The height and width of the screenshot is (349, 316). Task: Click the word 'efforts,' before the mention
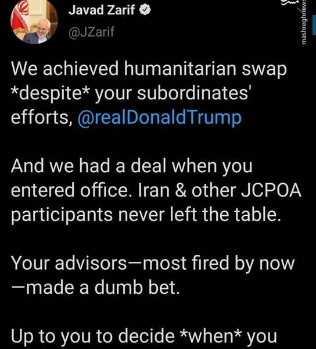[42, 117]
